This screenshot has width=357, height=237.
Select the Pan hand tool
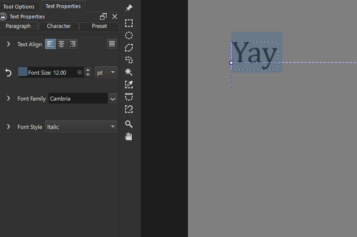point(129,136)
